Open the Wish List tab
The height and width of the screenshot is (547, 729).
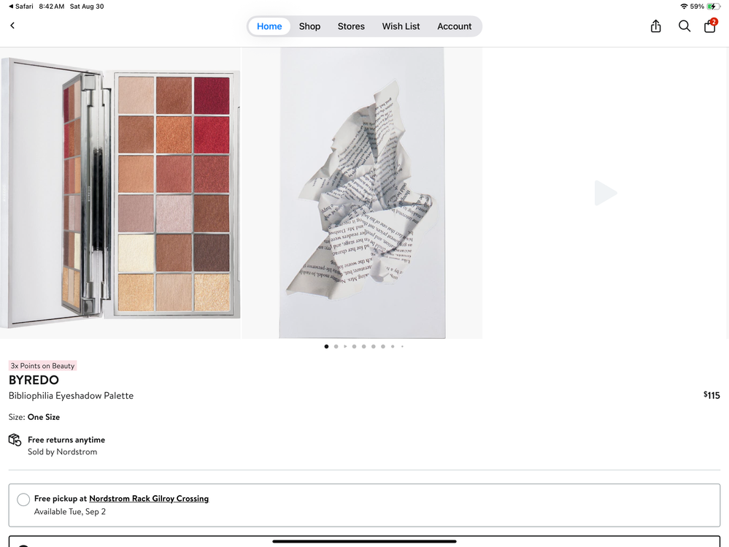pyautogui.click(x=401, y=26)
